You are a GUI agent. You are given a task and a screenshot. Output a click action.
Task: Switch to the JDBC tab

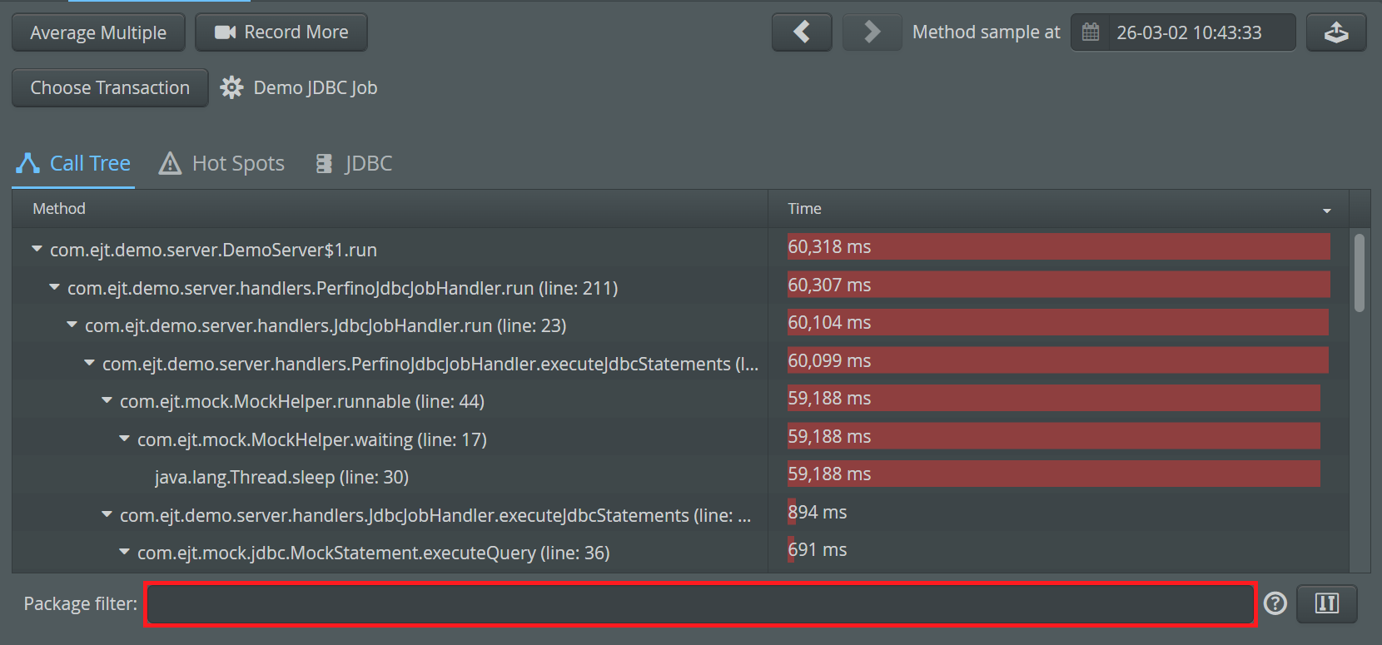coord(354,163)
